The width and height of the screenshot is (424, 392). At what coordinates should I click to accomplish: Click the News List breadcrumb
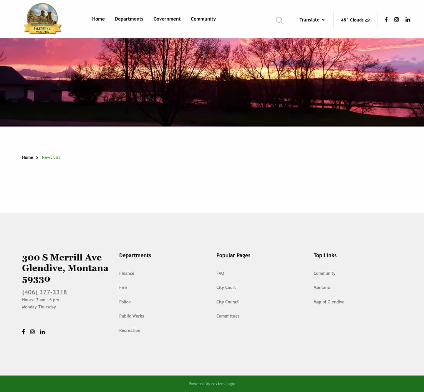(51, 157)
